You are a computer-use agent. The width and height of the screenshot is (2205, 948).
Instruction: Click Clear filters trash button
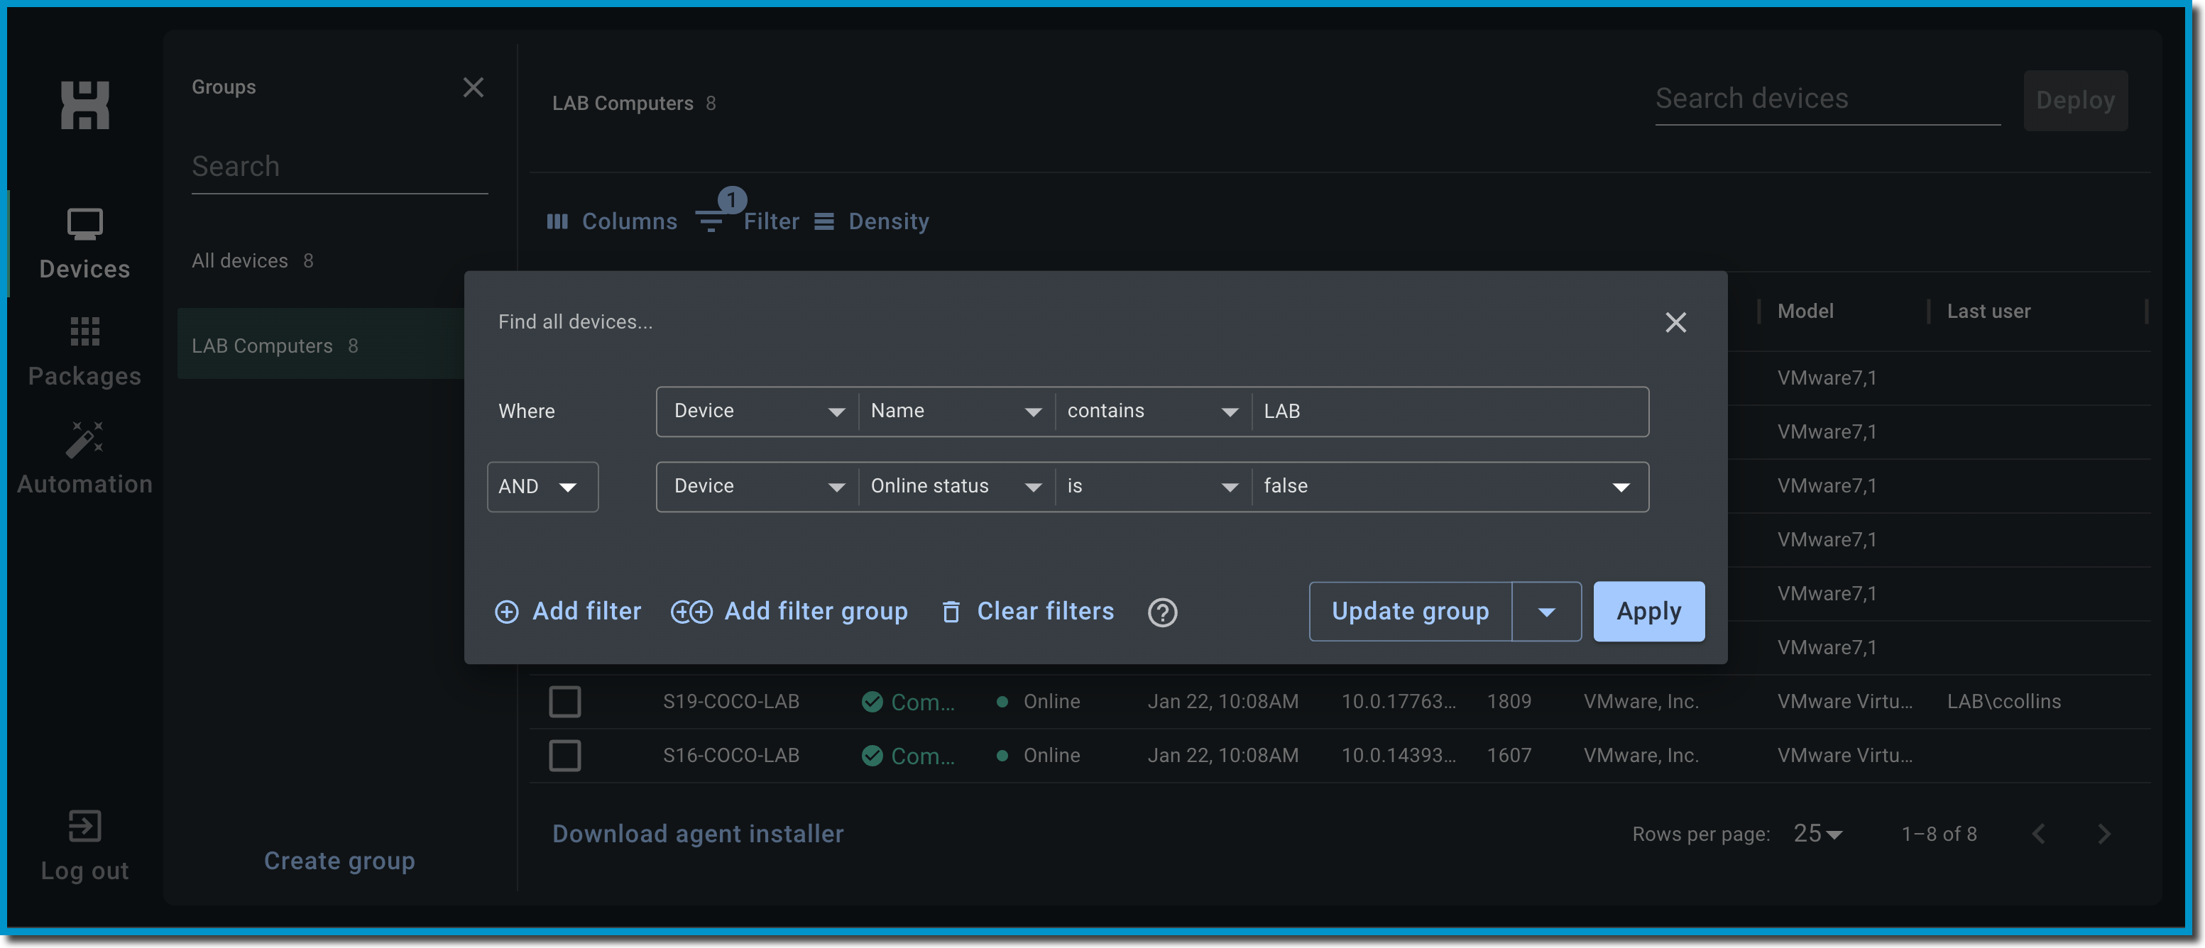point(1028,612)
